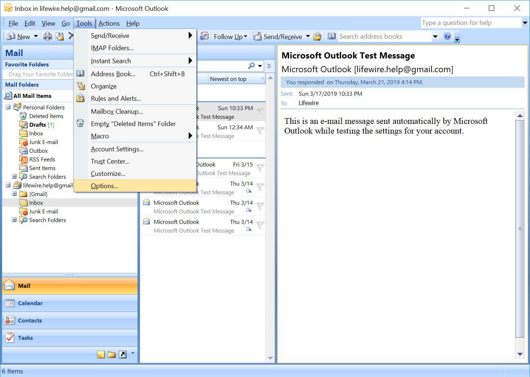The width and height of the screenshot is (530, 377).
Task: Expand the Macro submenu
Action: coord(135,136)
